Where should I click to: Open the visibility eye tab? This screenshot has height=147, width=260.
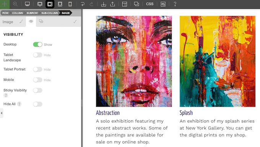31,21
